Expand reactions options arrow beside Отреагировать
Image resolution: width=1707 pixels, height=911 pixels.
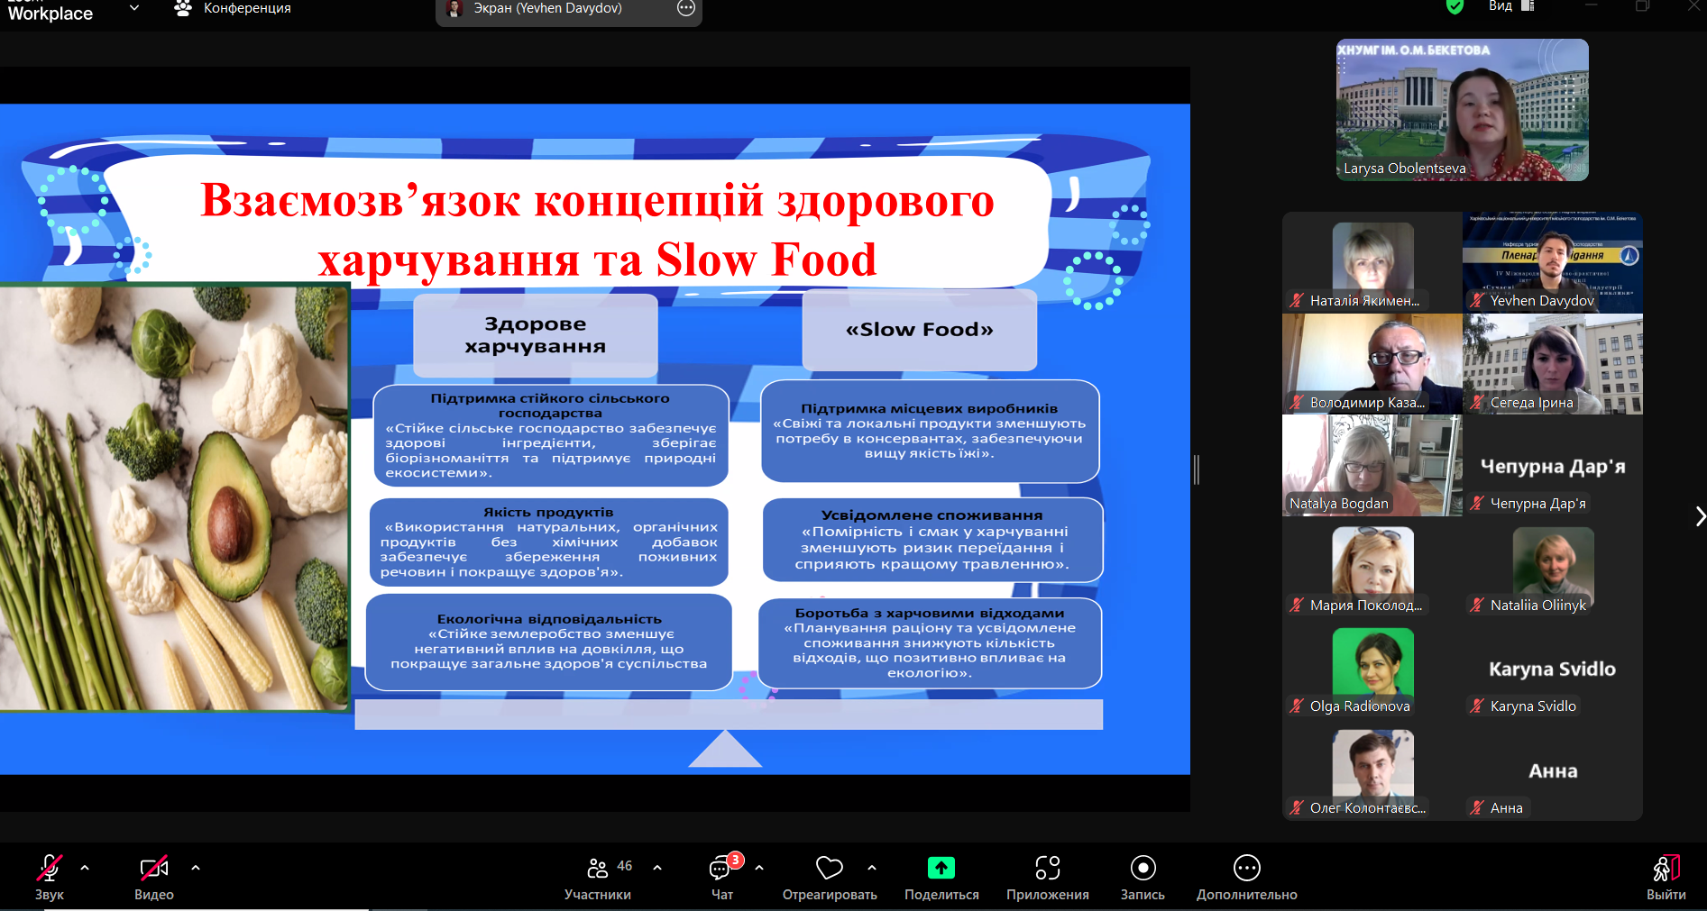click(x=872, y=868)
